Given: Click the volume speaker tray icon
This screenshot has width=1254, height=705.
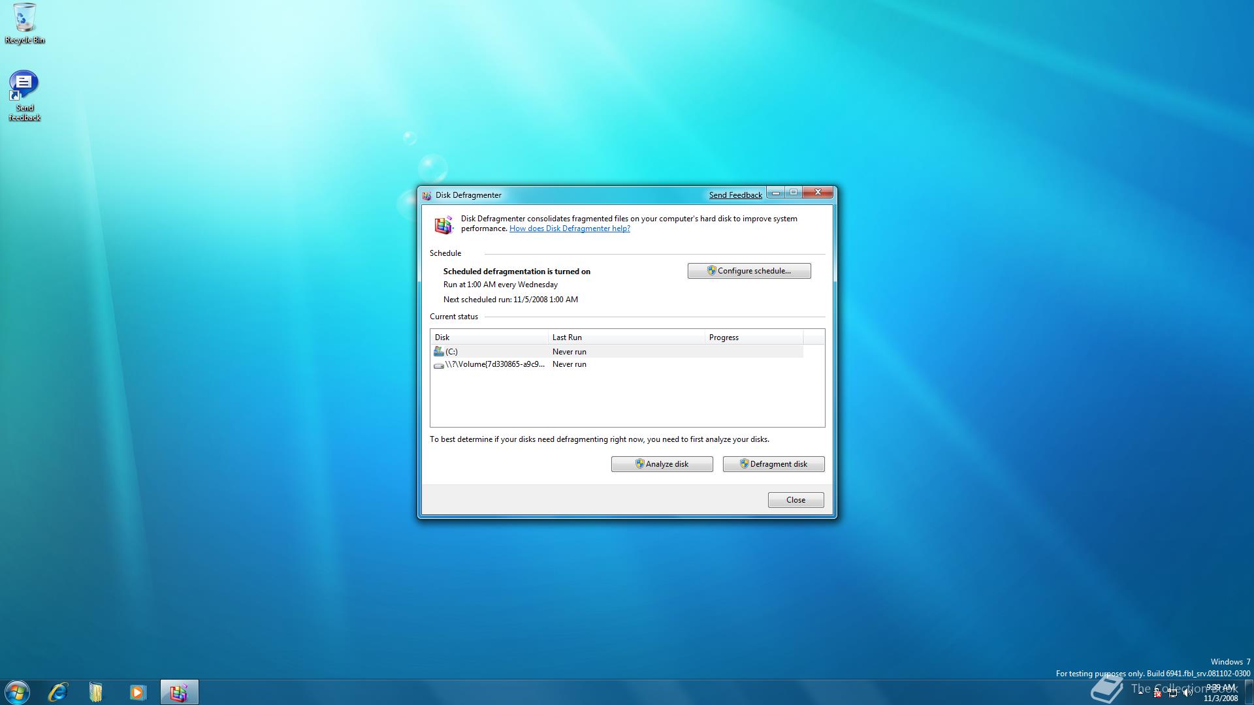Looking at the screenshot, I should pos(1187,694).
